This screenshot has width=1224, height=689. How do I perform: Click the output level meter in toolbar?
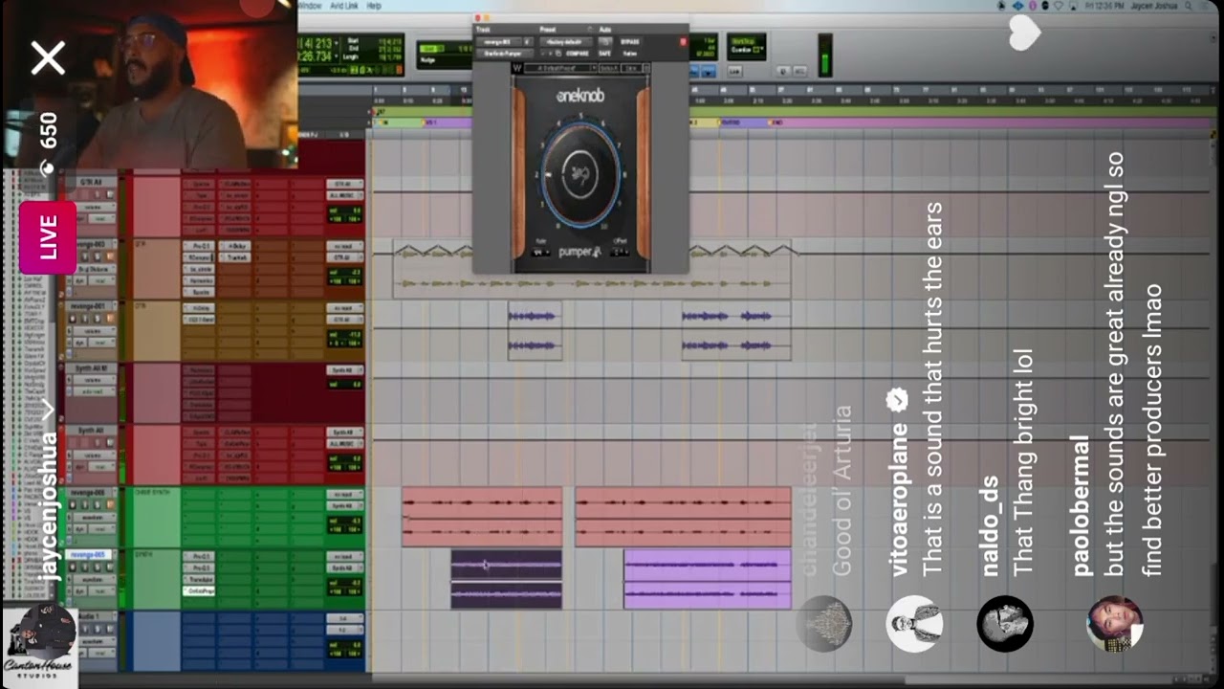[x=824, y=56]
